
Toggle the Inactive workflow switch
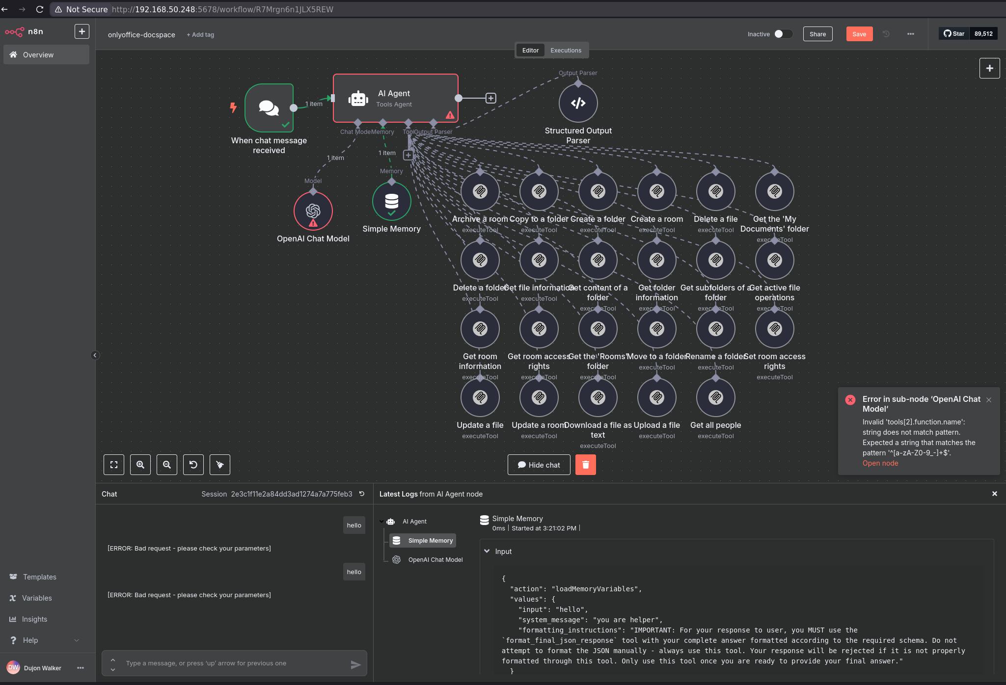click(783, 34)
